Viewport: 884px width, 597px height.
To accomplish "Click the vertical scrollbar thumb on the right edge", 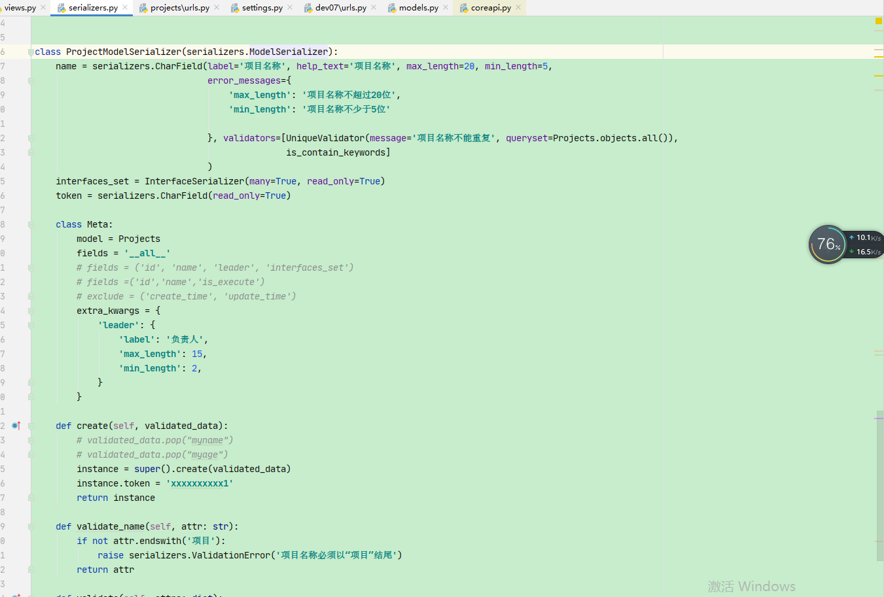I will click(x=880, y=486).
